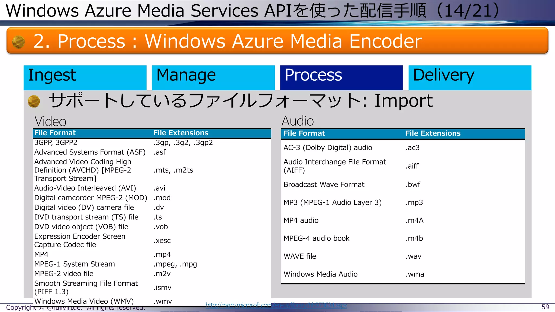The width and height of the screenshot is (555, 312).
Task: Select the Process stage tab
Action: (x=341, y=78)
